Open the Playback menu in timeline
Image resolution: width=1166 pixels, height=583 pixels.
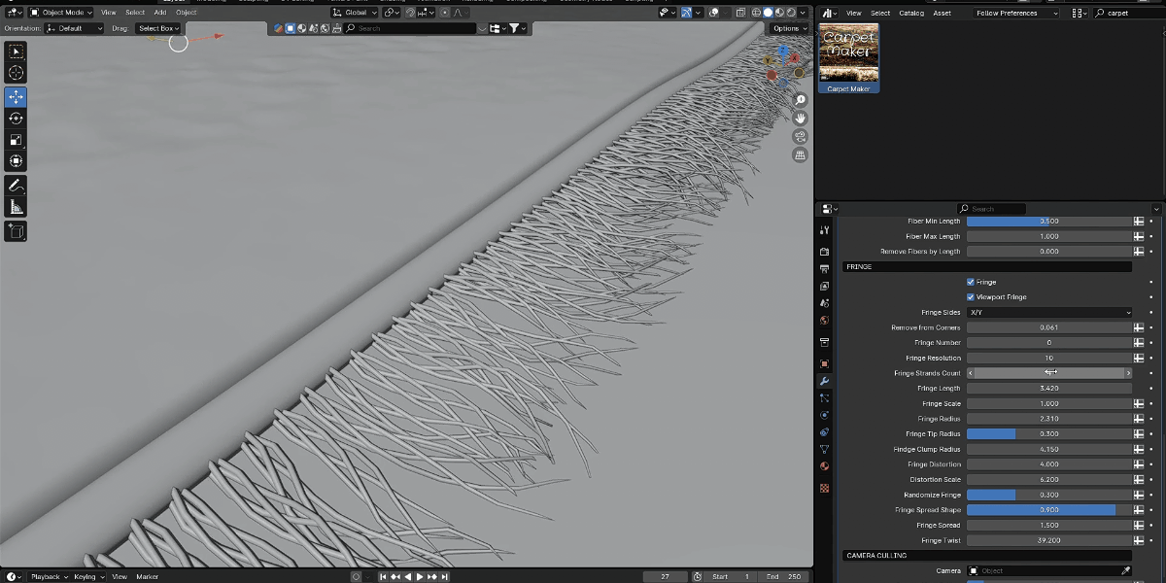coord(49,577)
